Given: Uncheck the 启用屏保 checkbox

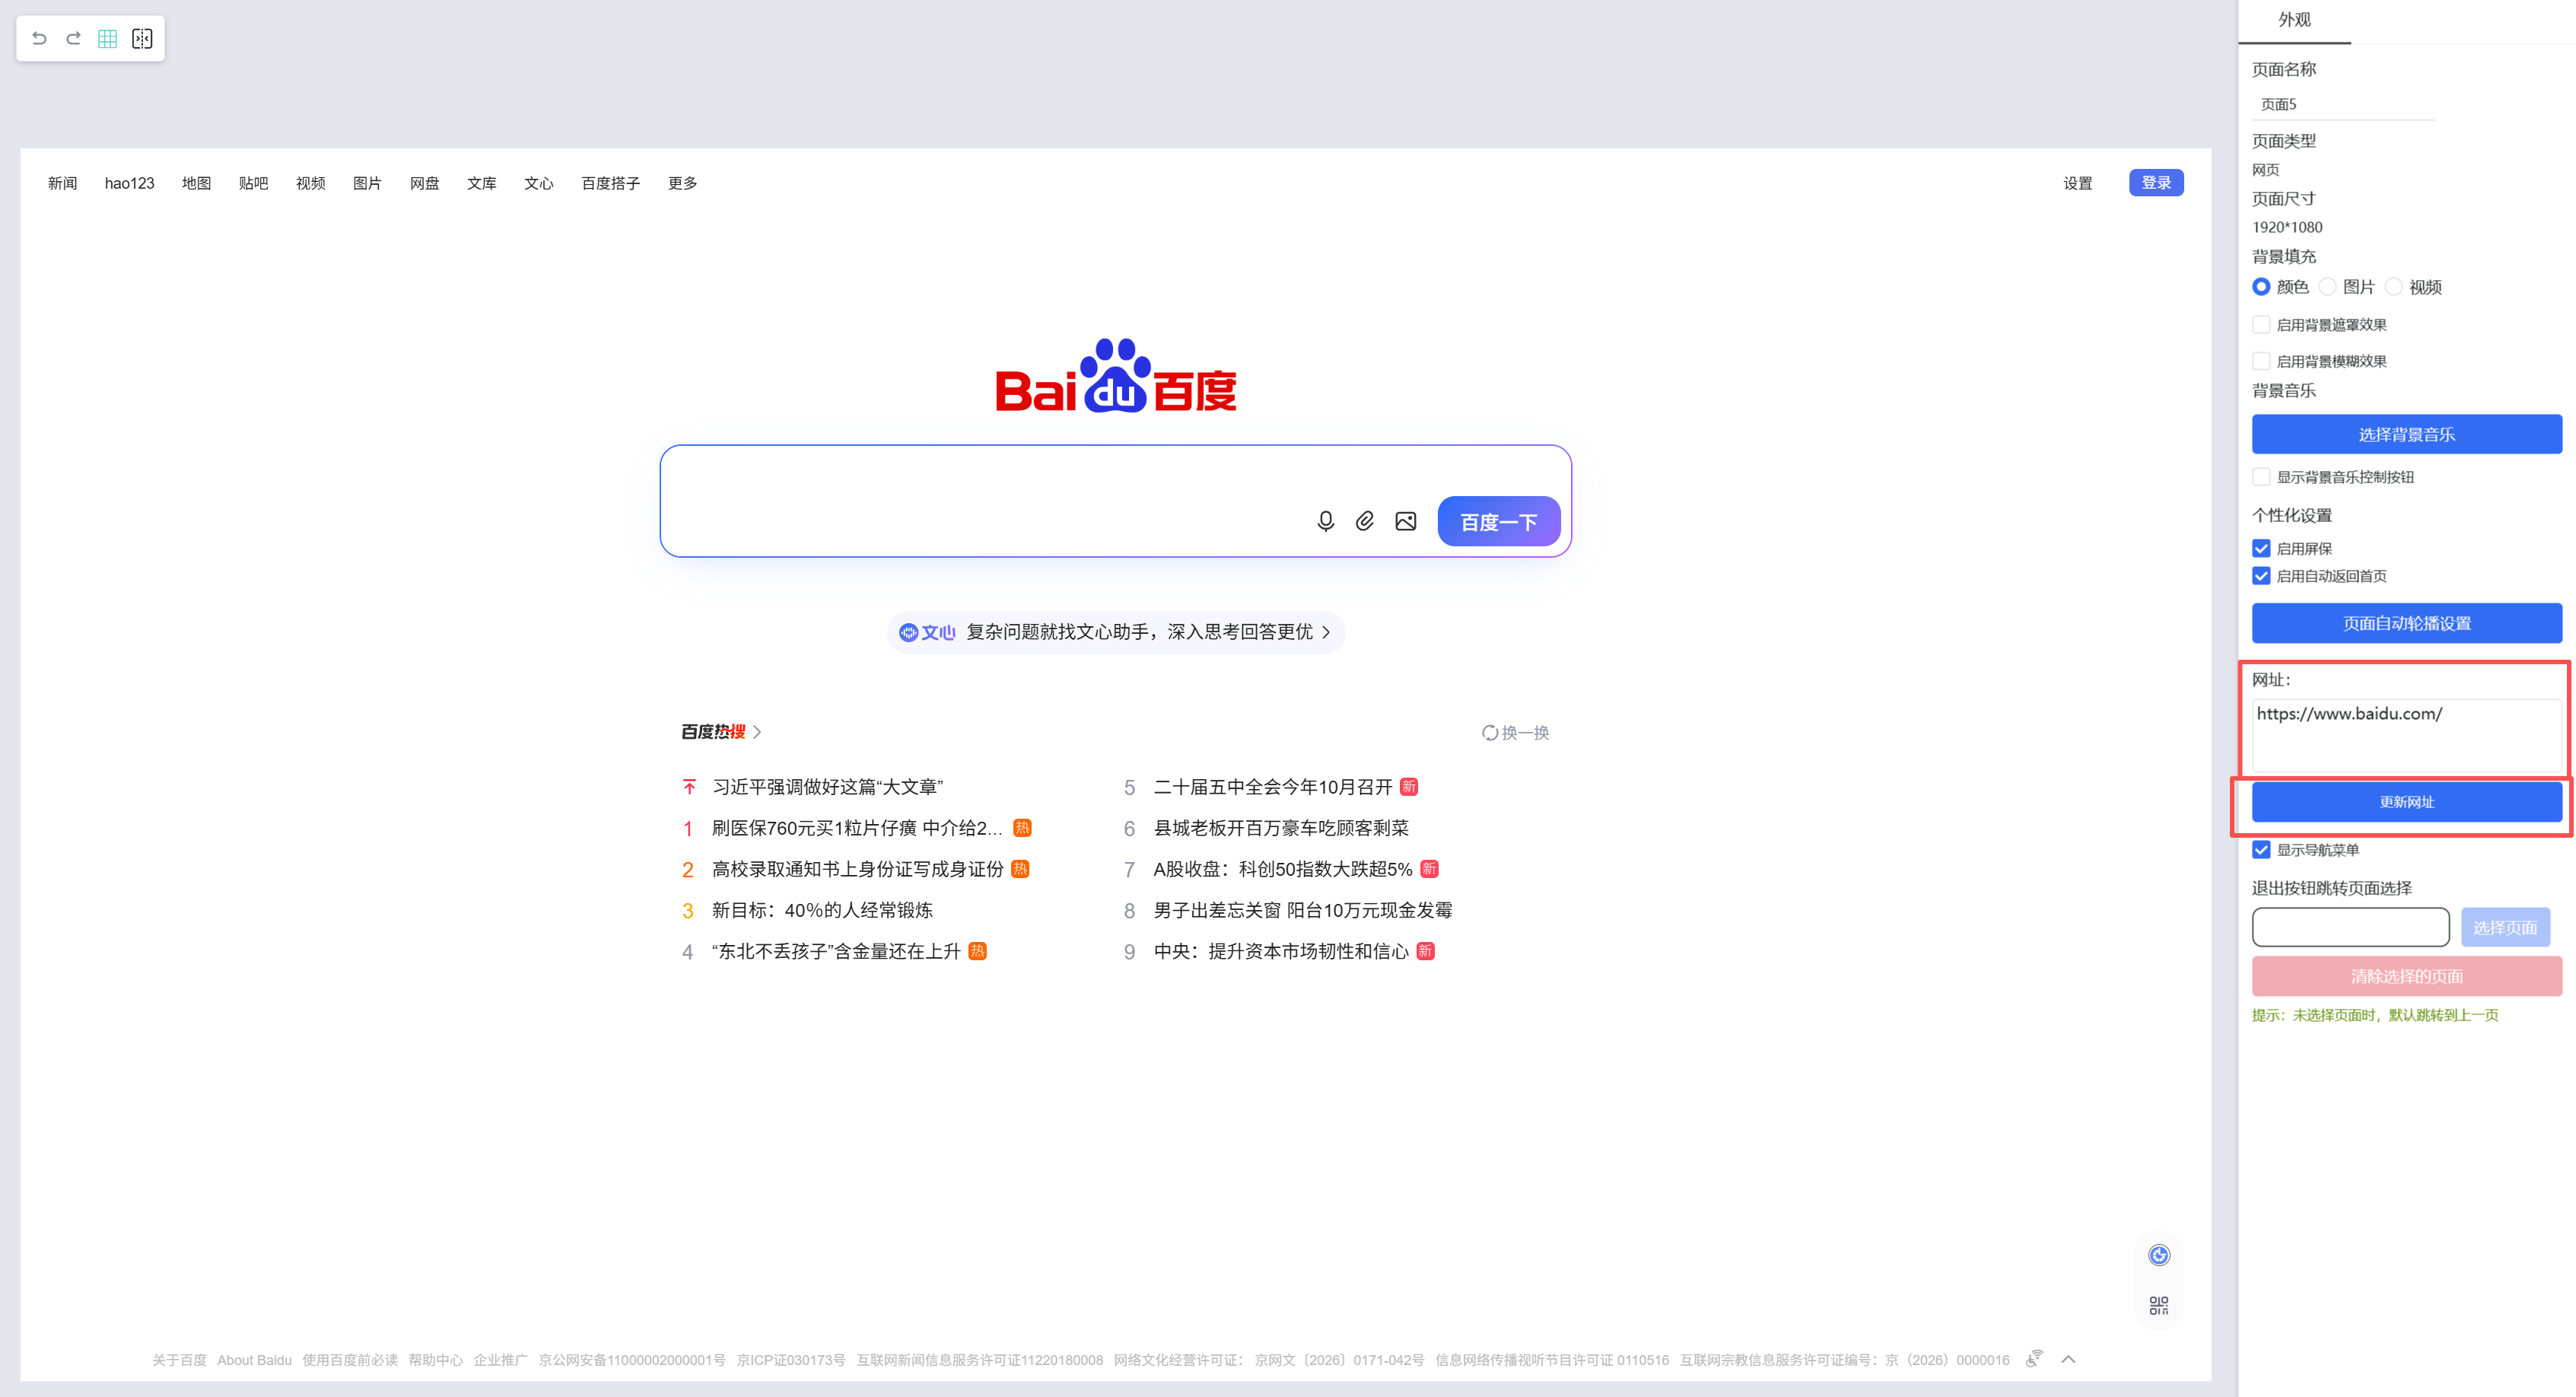Looking at the screenshot, I should [x=2261, y=548].
